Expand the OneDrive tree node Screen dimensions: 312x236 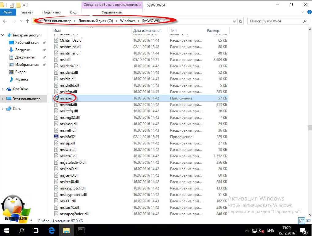(x=3, y=89)
